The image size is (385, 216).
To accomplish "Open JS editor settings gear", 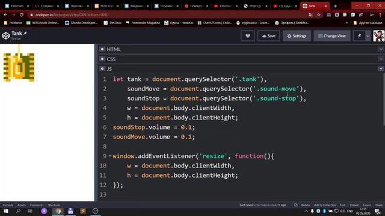I will pos(102,69).
